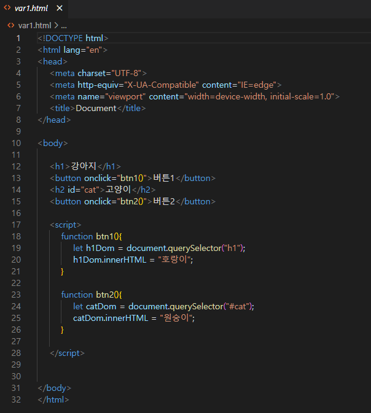Image resolution: width=371 pixels, height=413 pixels.
Task: Click the closing script tag
Action: pos(67,353)
